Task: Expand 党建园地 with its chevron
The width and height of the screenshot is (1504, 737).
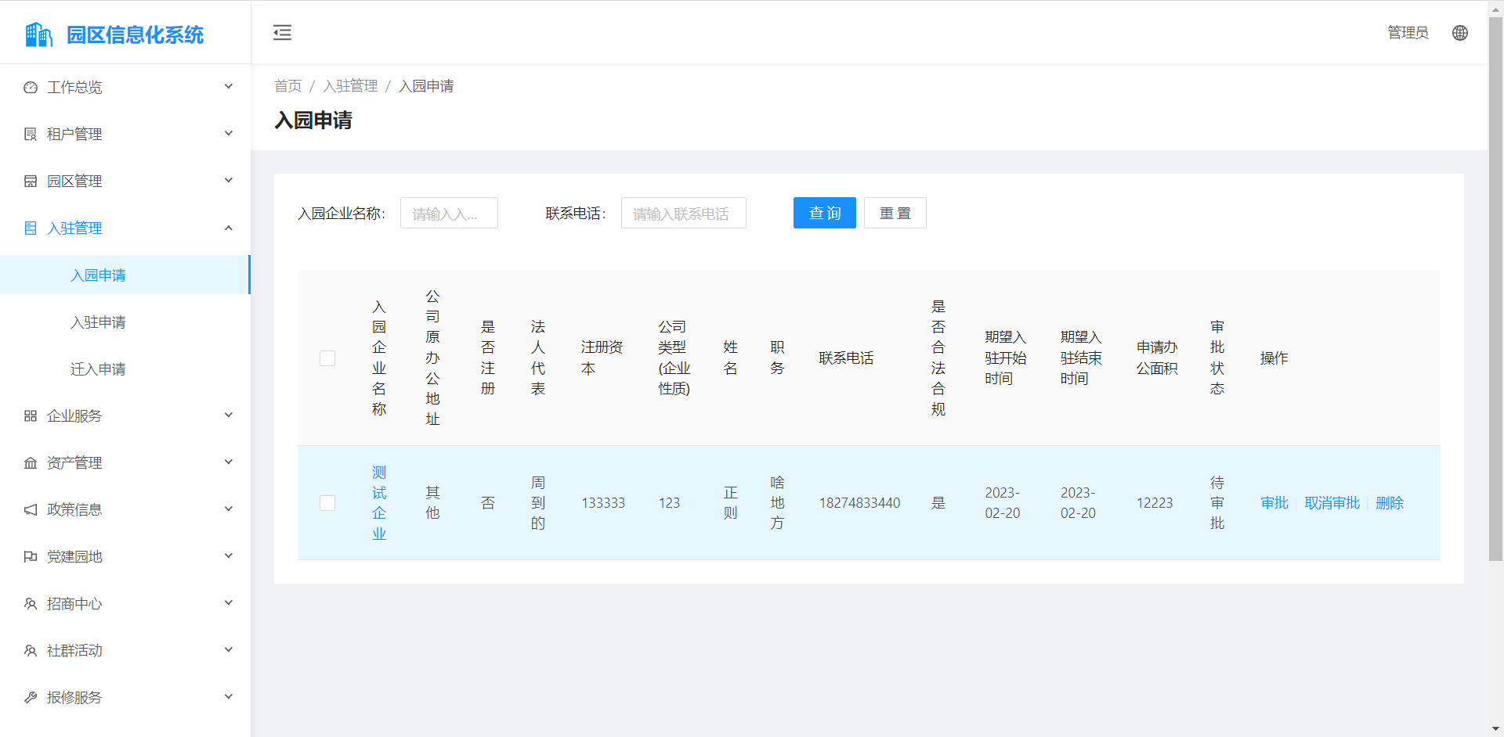Action: click(229, 556)
